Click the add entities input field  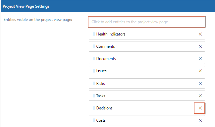coord(147,22)
